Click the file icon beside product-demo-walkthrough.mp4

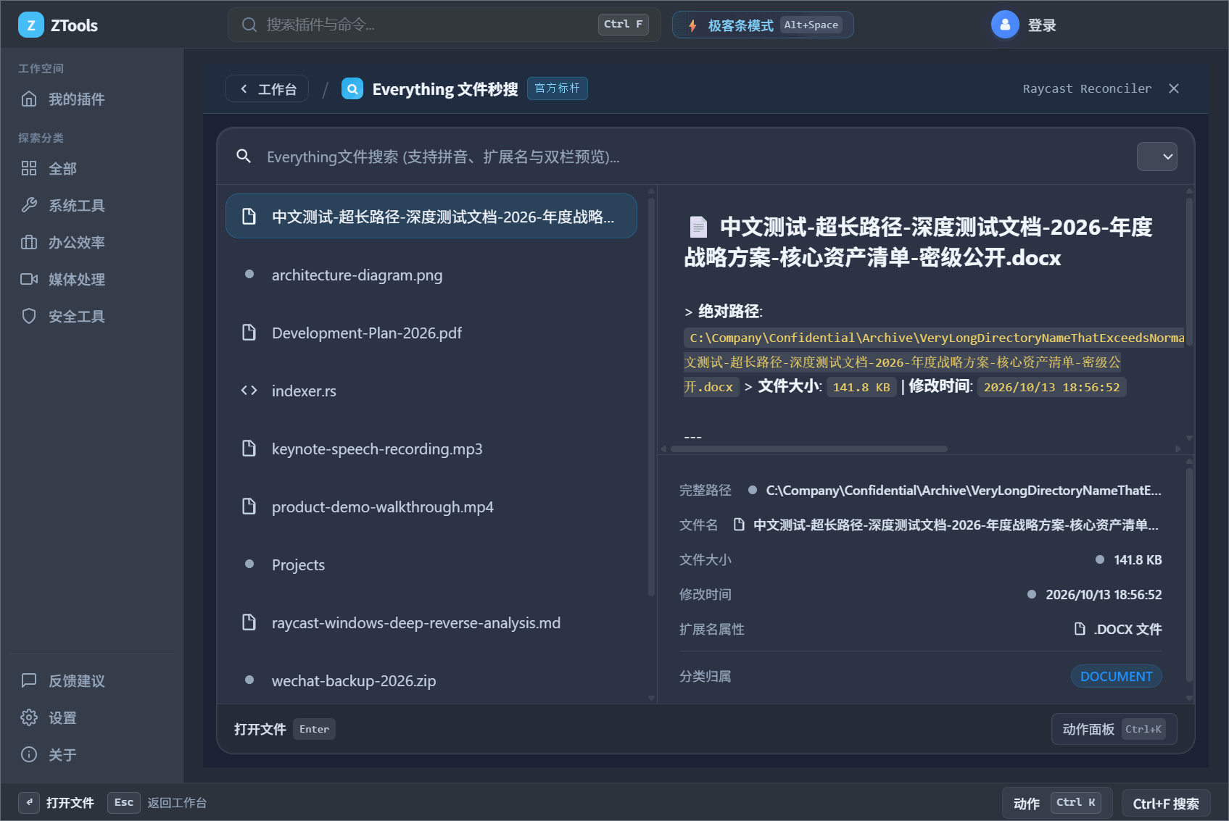249,507
